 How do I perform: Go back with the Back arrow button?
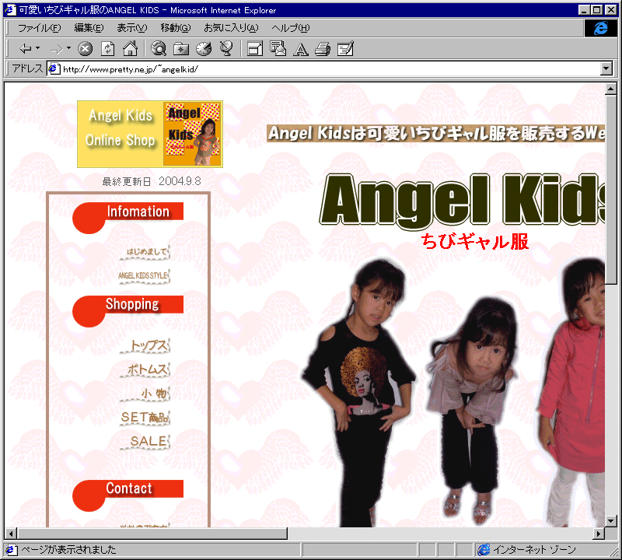tap(26, 49)
